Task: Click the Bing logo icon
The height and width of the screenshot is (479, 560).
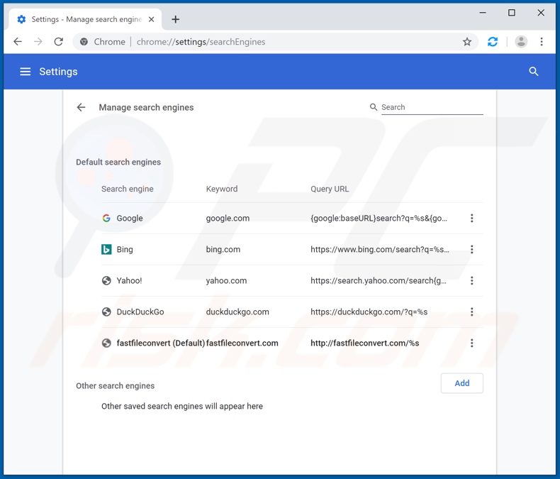Action: [106, 250]
